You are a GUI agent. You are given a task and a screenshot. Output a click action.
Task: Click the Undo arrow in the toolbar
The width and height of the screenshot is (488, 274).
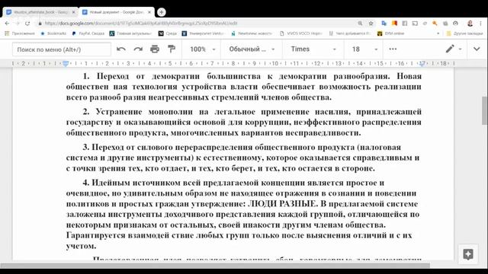(x=121, y=49)
